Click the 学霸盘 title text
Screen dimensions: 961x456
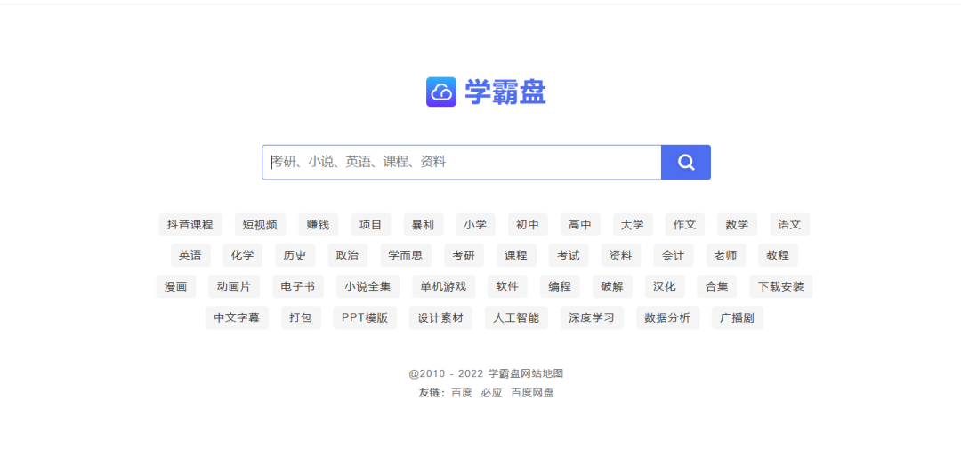505,92
